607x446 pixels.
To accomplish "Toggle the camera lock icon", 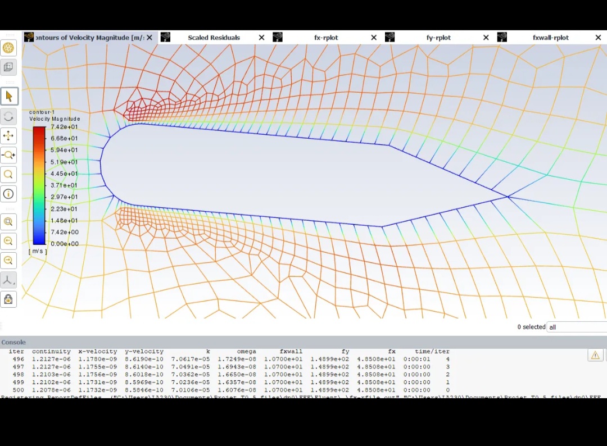I will [x=8, y=299].
